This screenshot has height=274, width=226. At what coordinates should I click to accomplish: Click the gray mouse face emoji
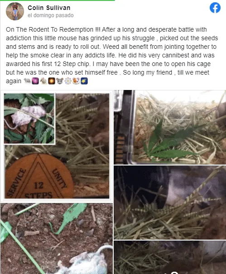coord(60,81)
